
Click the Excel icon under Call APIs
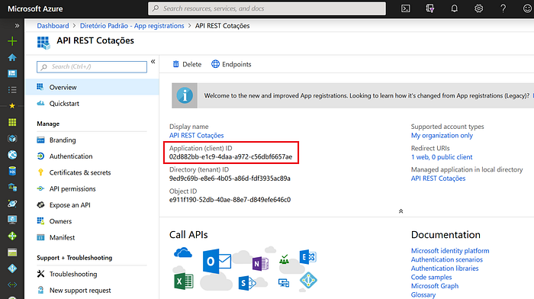184,281
